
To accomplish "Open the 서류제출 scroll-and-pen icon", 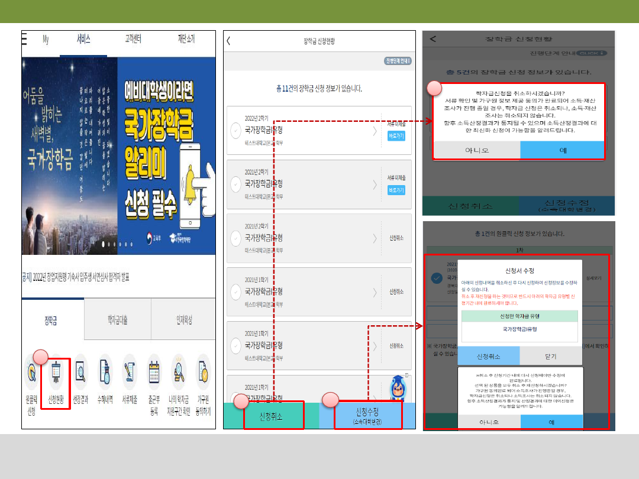I will pyautogui.click(x=130, y=374).
